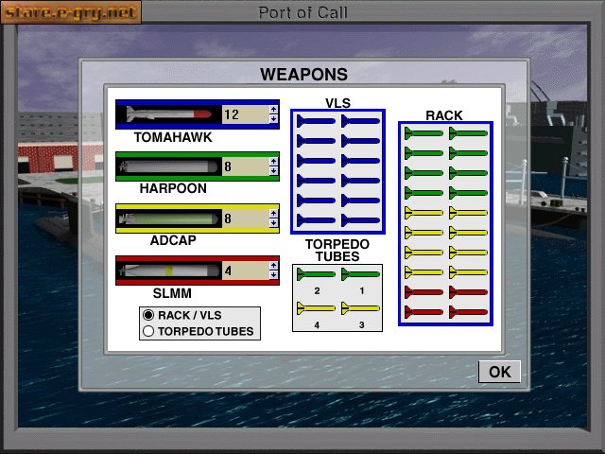This screenshot has height=454, width=605.
Task: Select the weapon in torpedo tube 1
Action: pyautogui.click(x=360, y=274)
